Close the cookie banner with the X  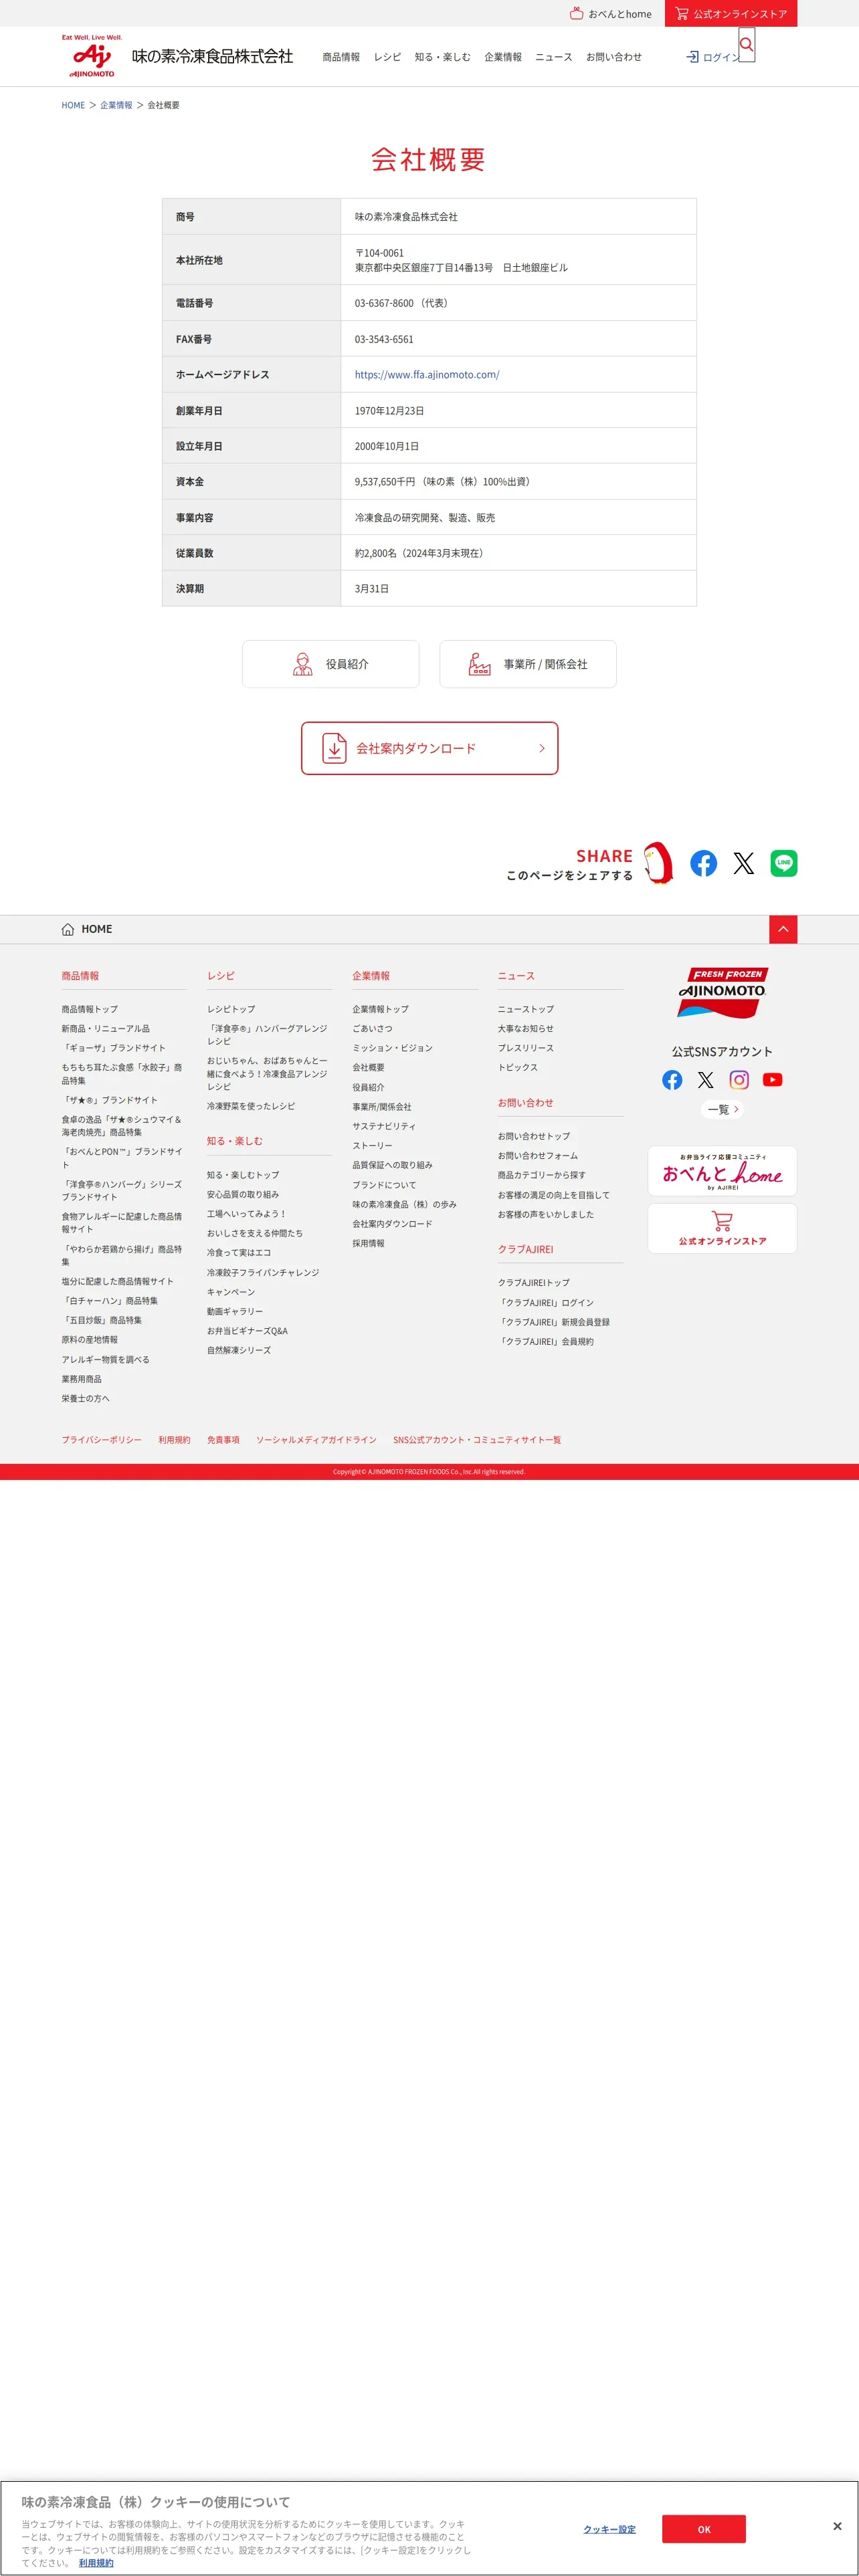pyautogui.click(x=837, y=2526)
